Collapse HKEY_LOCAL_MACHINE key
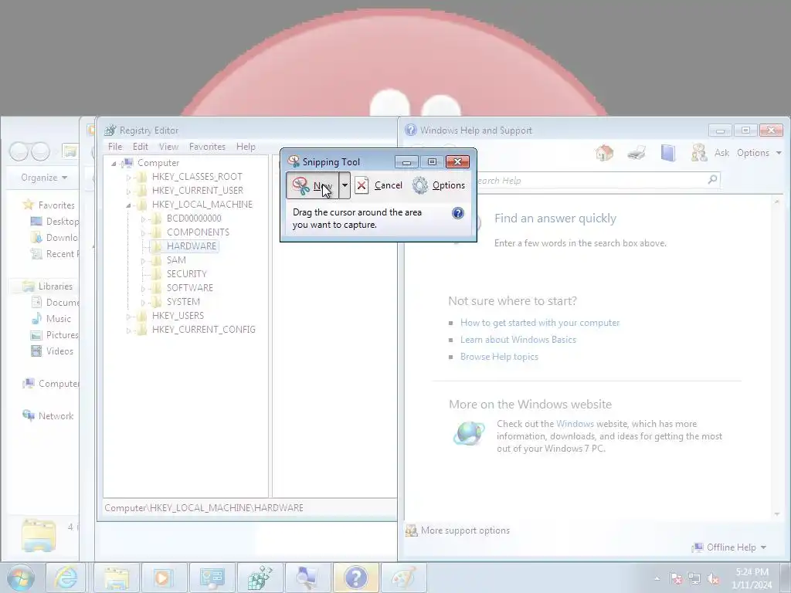 [128, 205]
